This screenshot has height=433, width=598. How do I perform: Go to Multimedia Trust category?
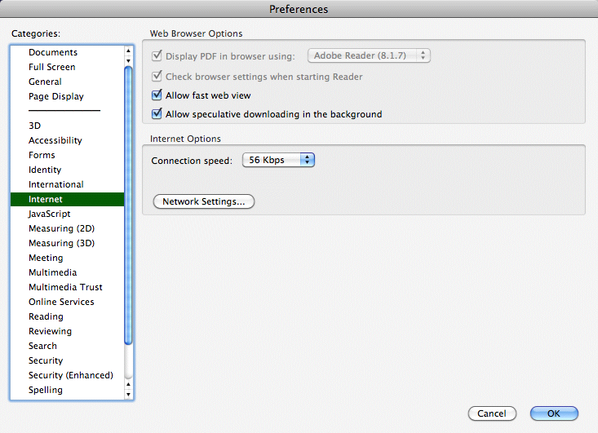pyautogui.click(x=67, y=287)
